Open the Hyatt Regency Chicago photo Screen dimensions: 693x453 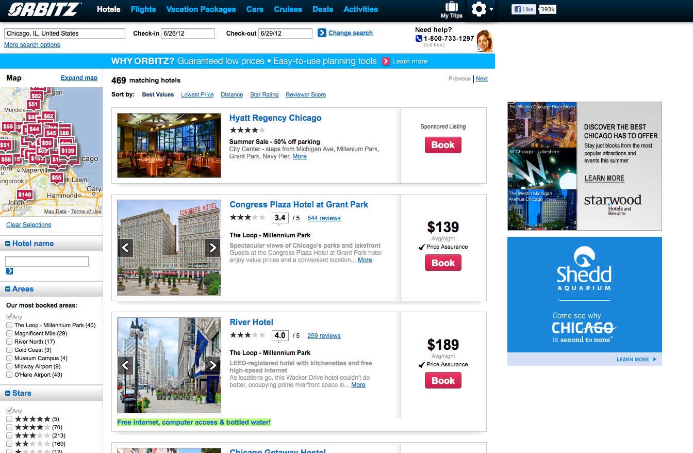click(169, 145)
